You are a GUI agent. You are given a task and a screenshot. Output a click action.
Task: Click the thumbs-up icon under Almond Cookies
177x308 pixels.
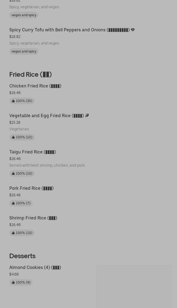pos(13,282)
